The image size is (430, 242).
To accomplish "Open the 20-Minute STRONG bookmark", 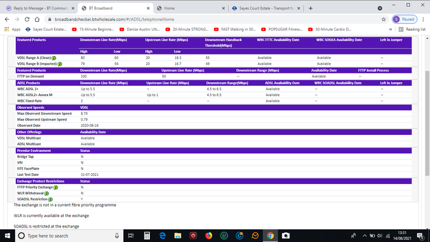I will 187,29.
